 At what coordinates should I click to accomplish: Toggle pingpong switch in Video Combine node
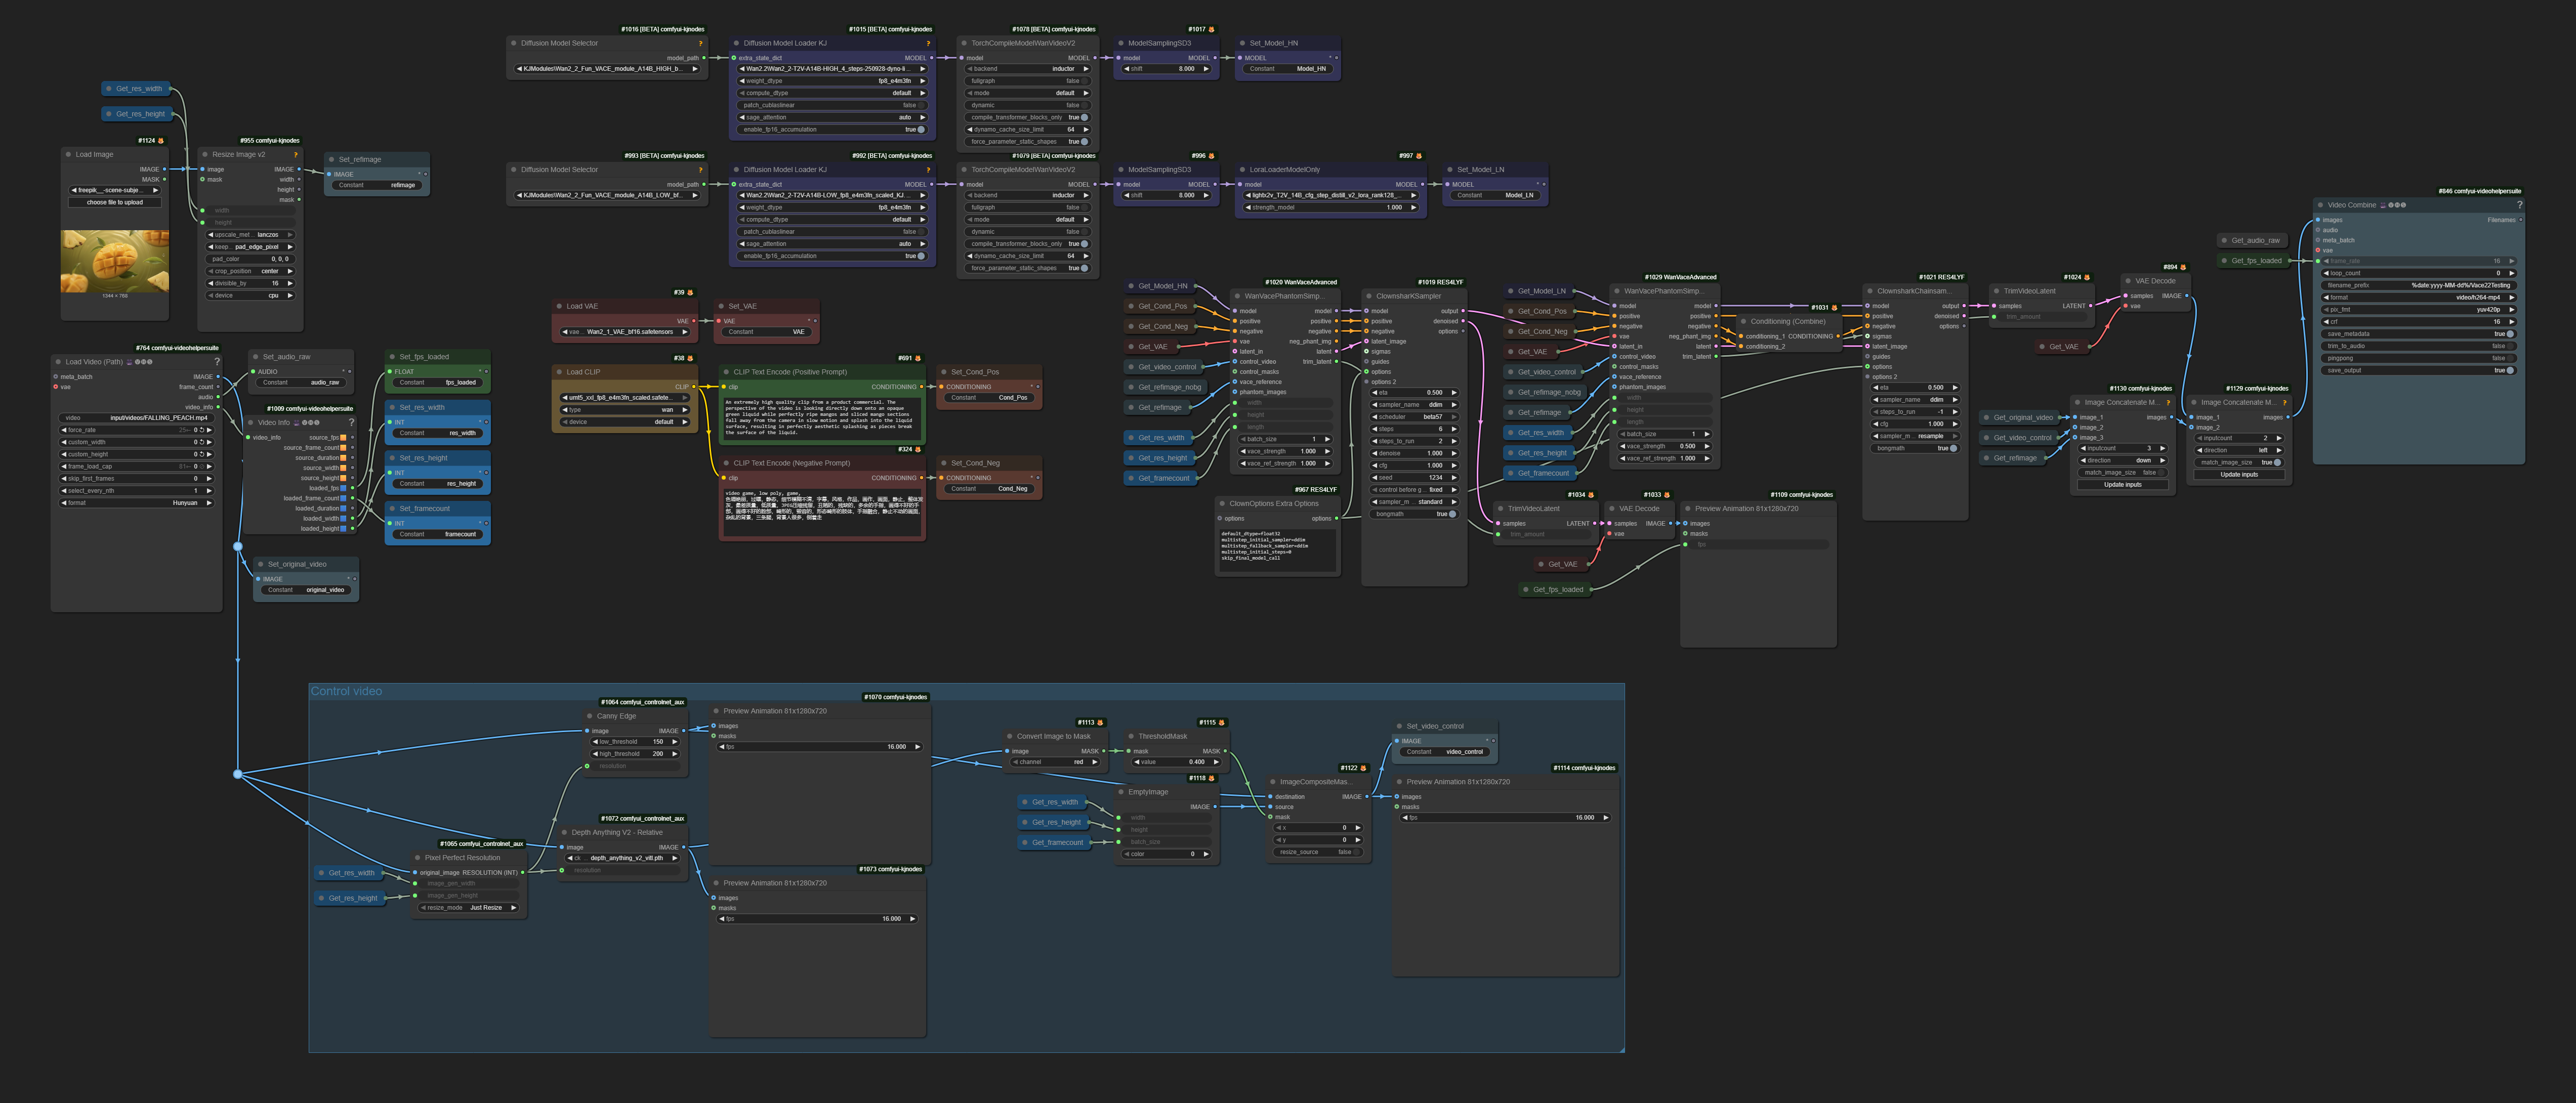[2509, 358]
